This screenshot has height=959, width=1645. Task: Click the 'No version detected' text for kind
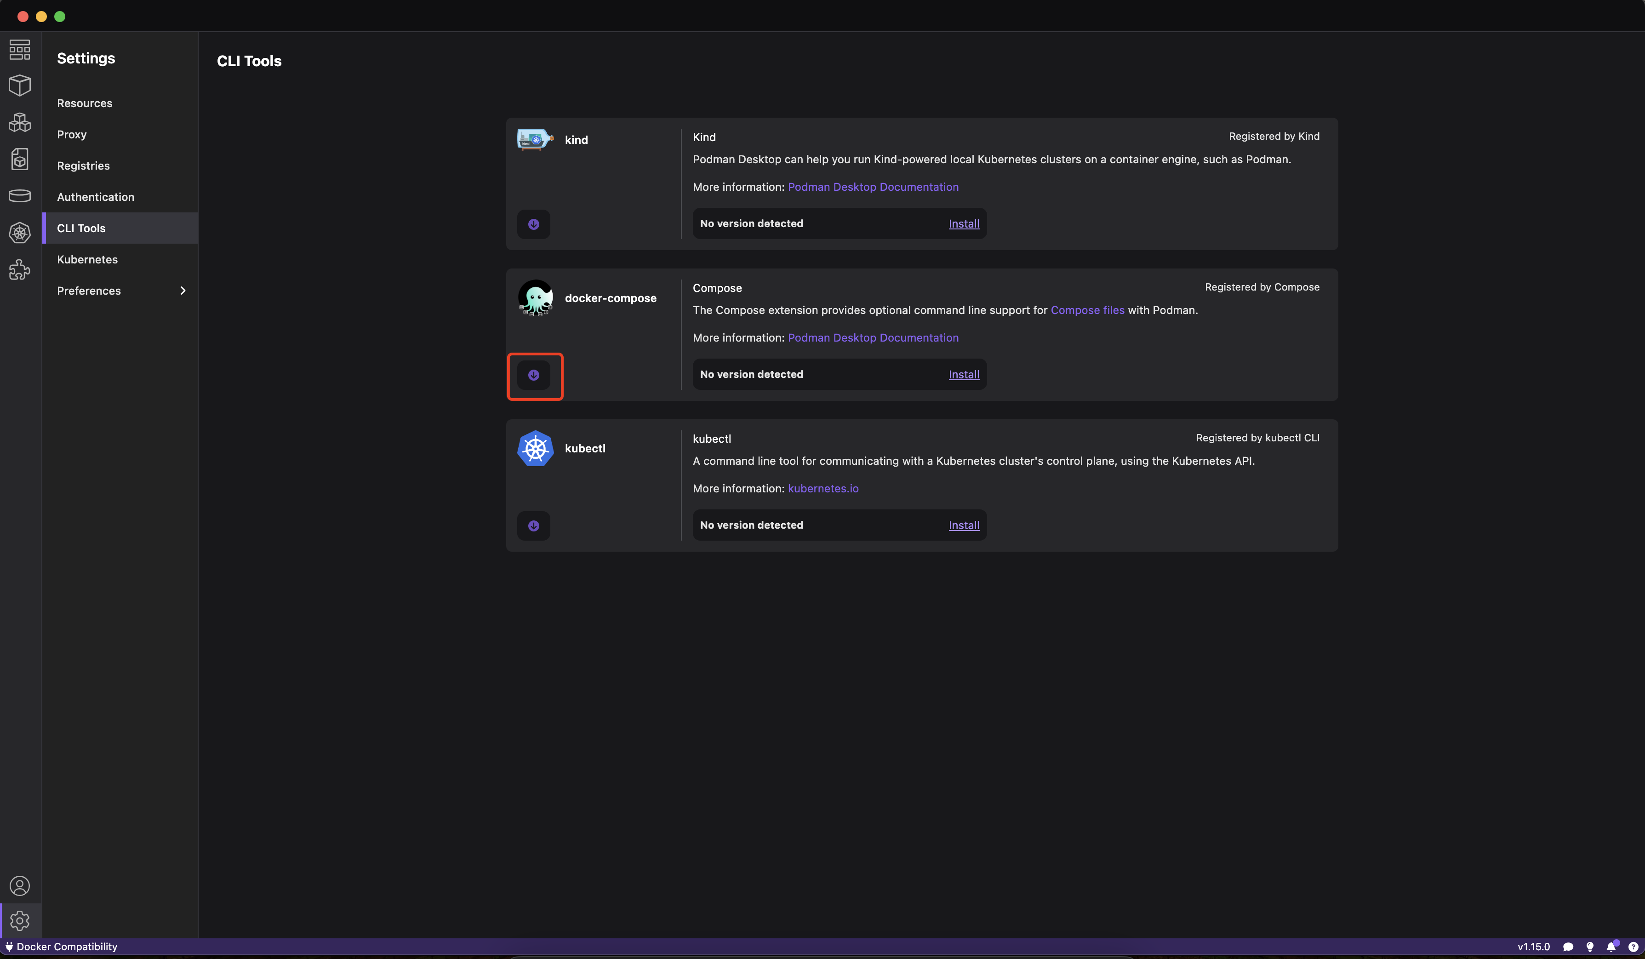[x=751, y=223]
